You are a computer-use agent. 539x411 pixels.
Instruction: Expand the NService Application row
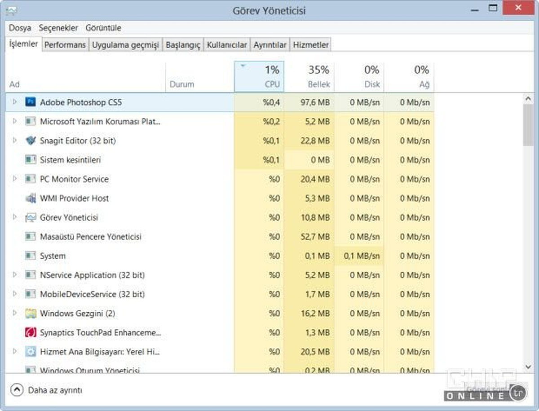point(14,275)
